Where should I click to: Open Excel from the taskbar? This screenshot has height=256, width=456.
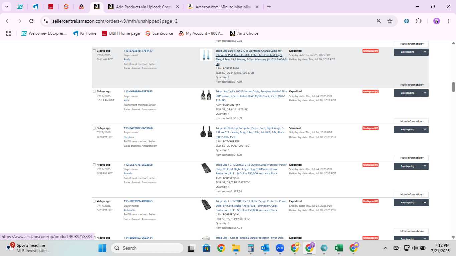[339, 248]
